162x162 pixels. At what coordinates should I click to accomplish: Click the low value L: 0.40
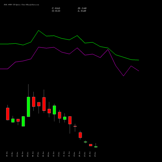(82, 11)
